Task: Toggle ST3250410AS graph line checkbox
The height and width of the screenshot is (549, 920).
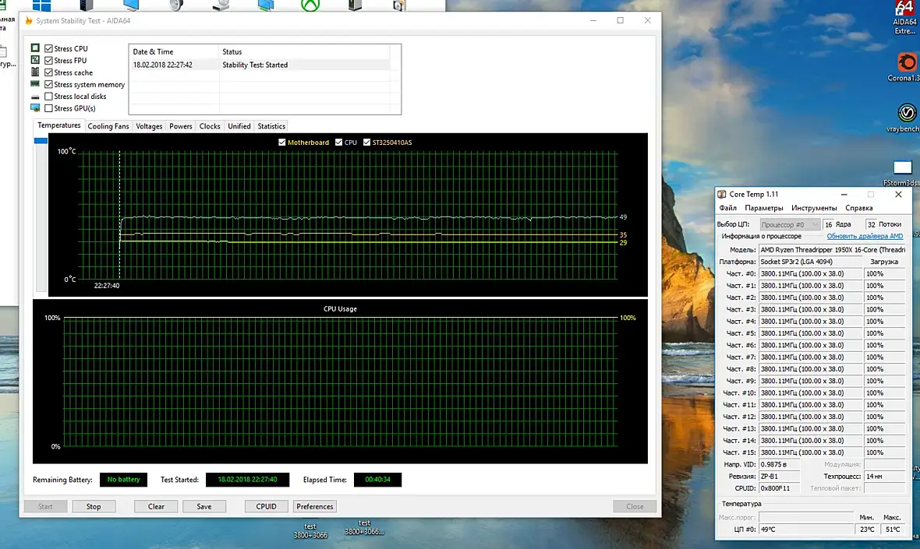Action: pos(366,143)
